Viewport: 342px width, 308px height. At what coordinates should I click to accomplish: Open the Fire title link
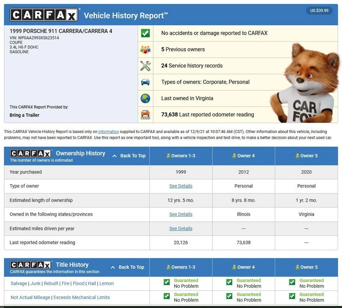[x=65, y=283]
